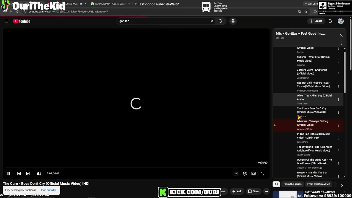Open the YouTube notifications bell
The height and width of the screenshot is (198, 352).
tap(330, 21)
